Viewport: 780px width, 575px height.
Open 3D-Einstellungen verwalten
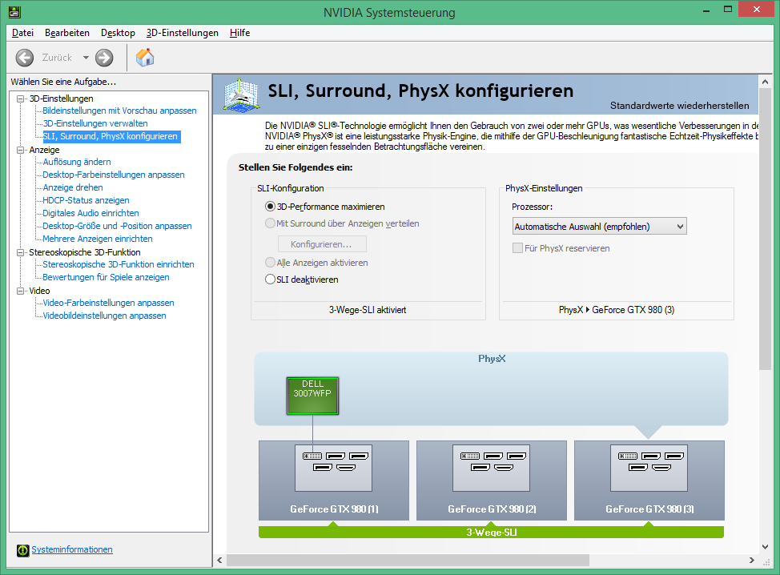(95, 123)
